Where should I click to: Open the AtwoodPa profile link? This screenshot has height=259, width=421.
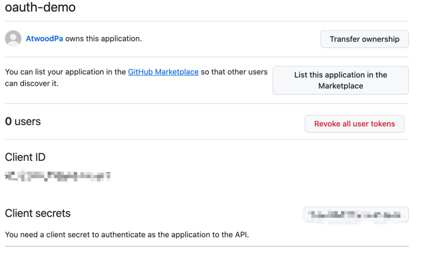coord(44,39)
